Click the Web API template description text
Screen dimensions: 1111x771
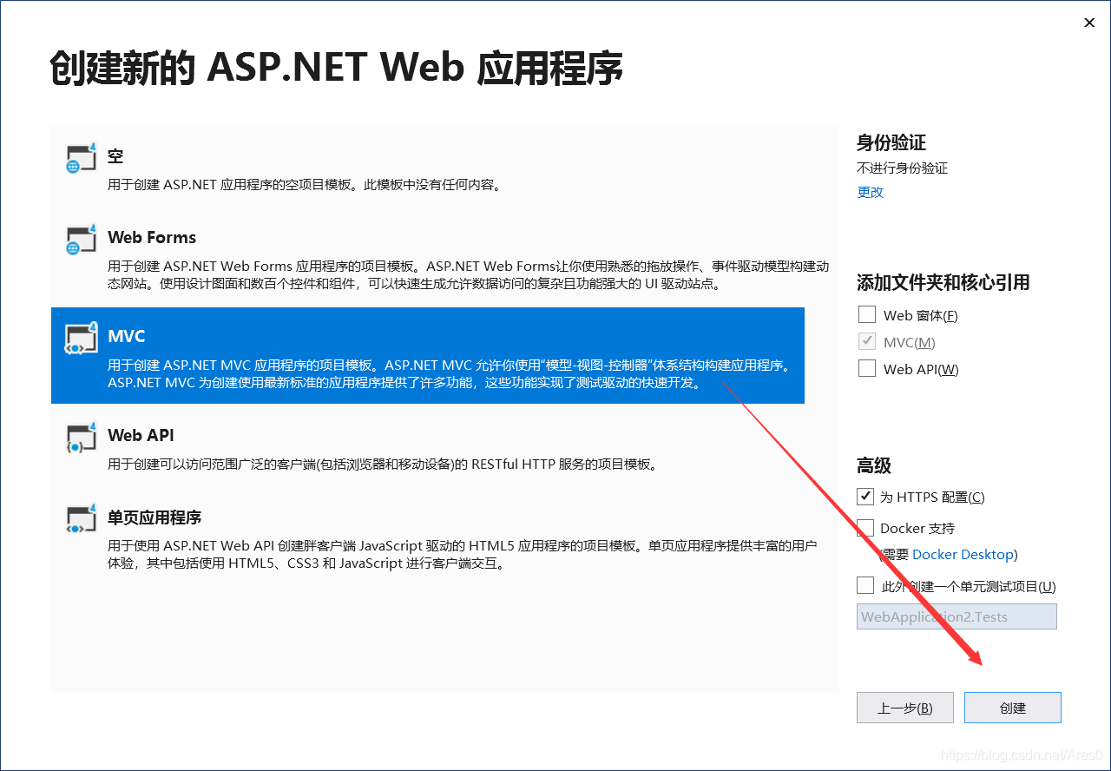(383, 464)
